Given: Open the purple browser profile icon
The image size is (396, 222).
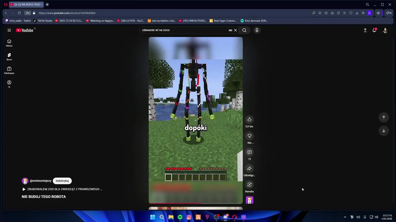Looking at the screenshot, I should tap(369, 13).
